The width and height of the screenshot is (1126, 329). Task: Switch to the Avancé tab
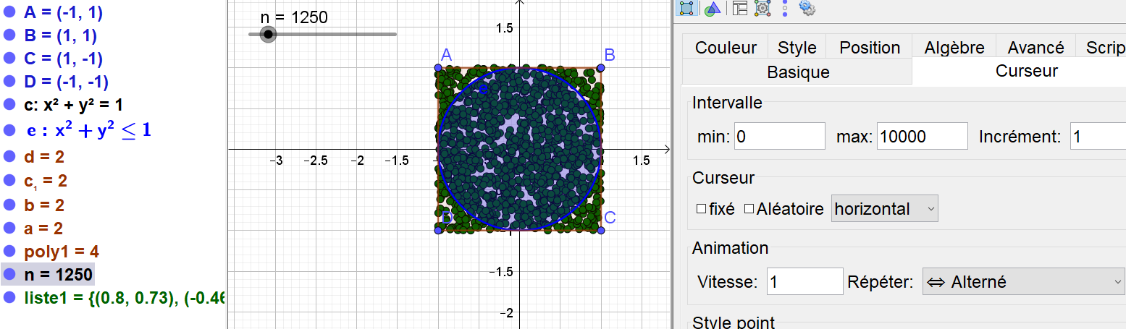(x=1036, y=48)
